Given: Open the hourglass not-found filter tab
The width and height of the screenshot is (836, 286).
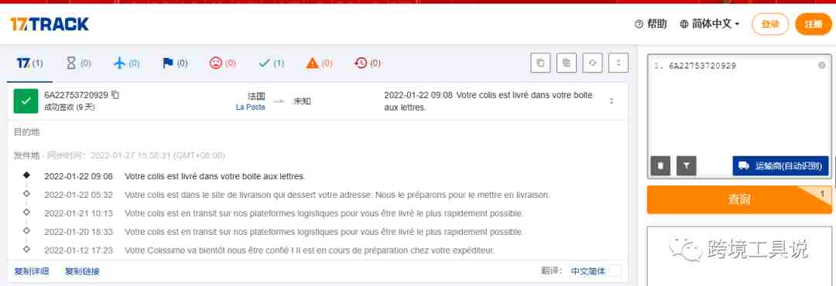Looking at the screenshot, I should (78, 63).
